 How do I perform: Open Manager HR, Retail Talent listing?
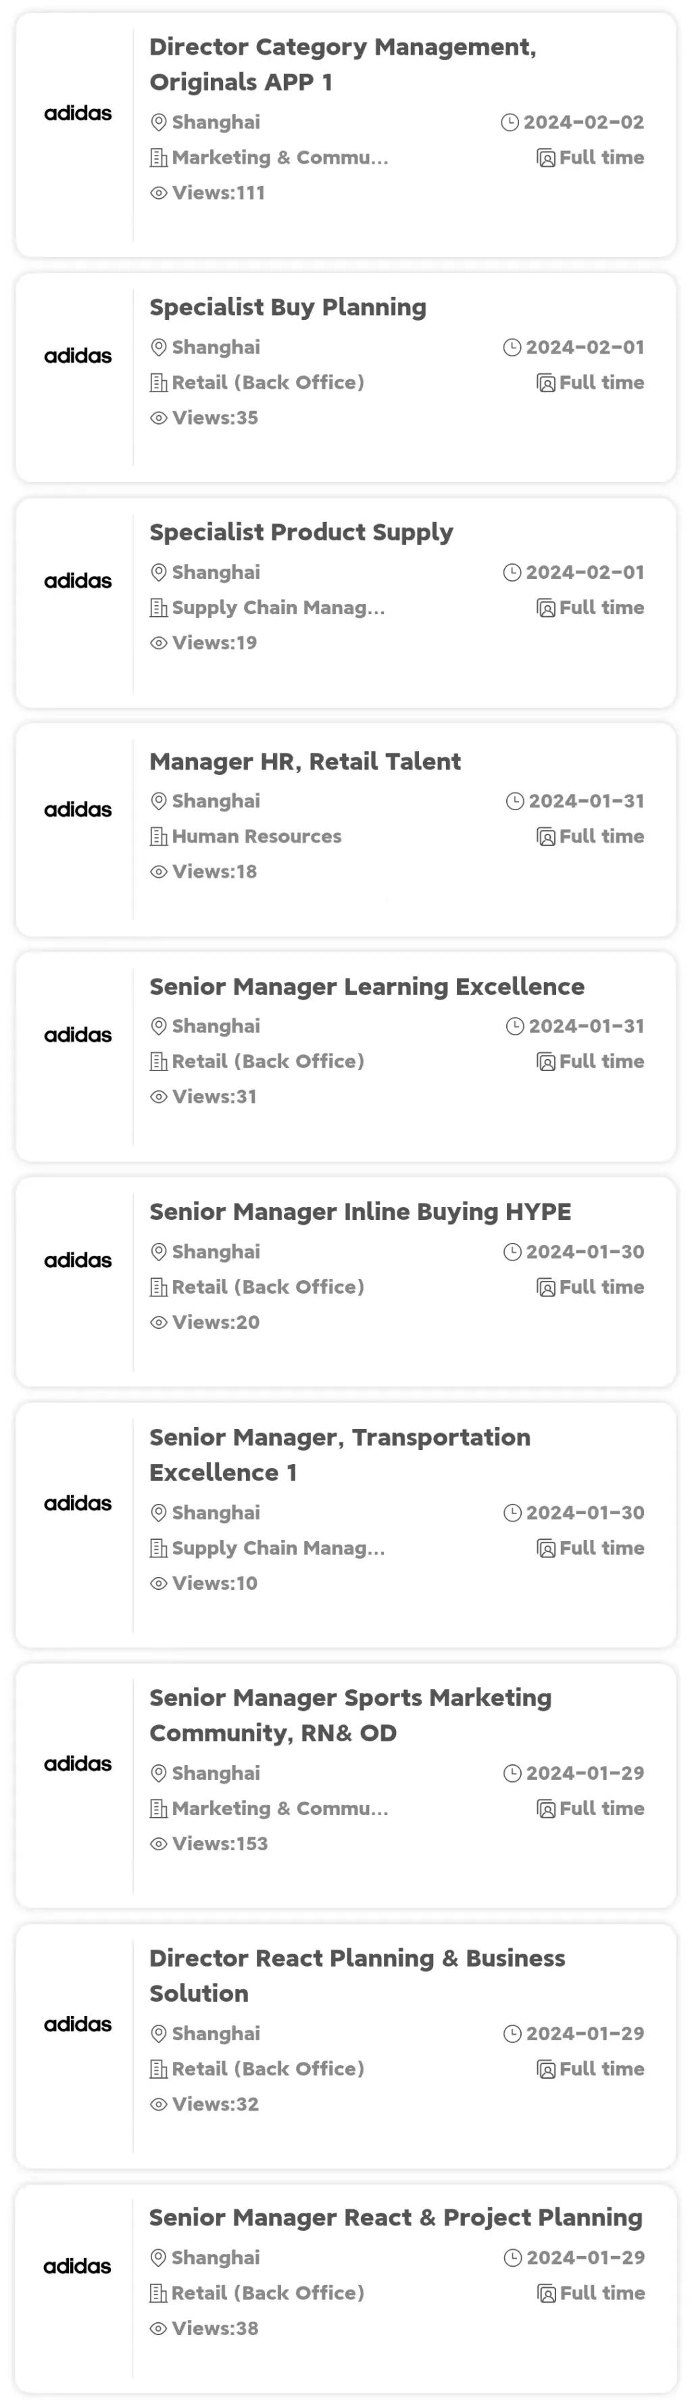click(x=305, y=761)
